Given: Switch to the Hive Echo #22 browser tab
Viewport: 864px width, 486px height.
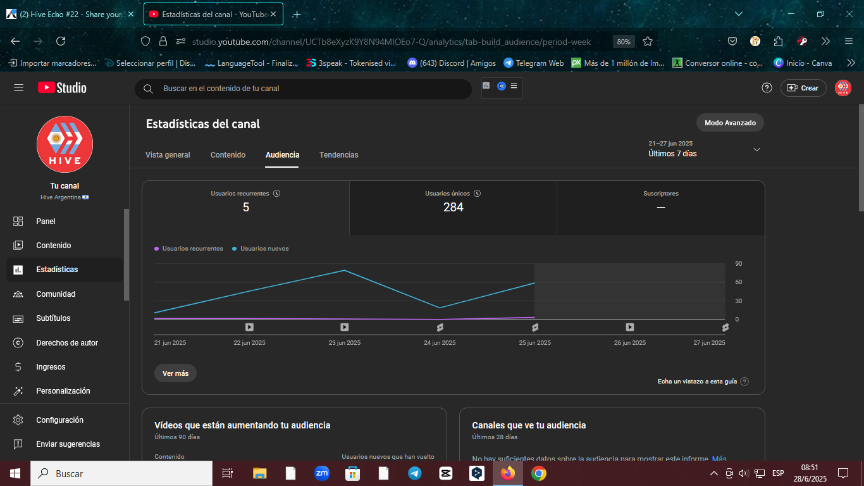Looking at the screenshot, I should pyautogui.click(x=70, y=14).
